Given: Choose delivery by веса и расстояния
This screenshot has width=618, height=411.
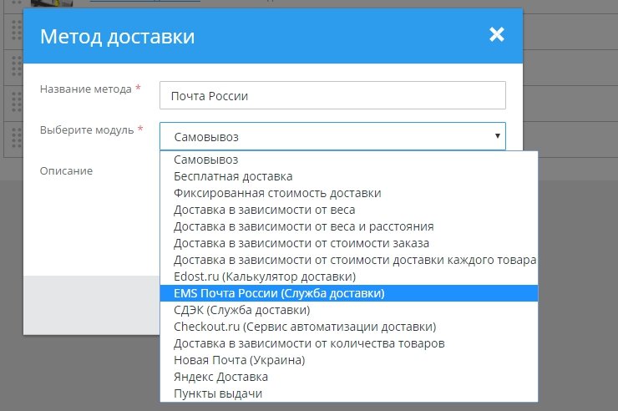Looking at the screenshot, I should [x=303, y=226].
